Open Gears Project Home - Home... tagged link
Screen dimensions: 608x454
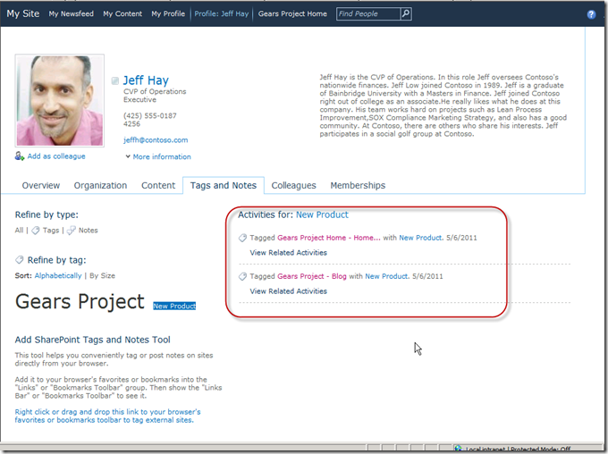329,238
